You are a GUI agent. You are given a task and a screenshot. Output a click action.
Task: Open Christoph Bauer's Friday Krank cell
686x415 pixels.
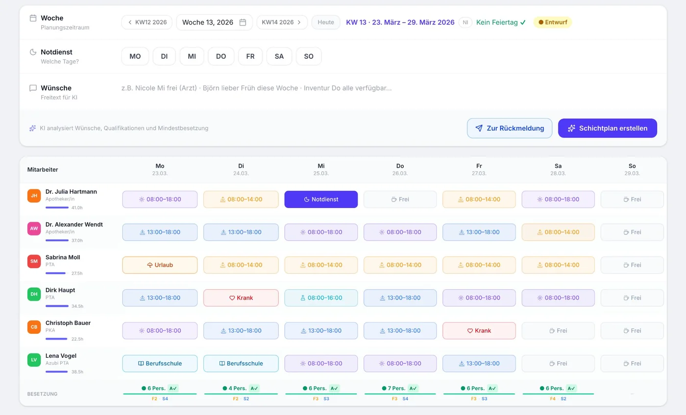tap(479, 330)
